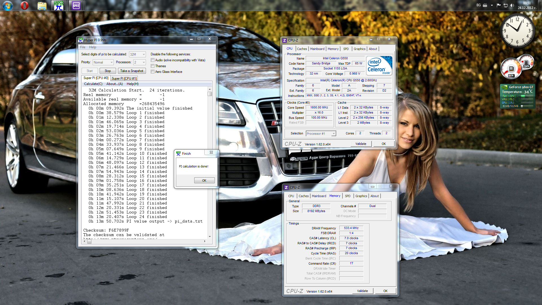The height and width of the screenshot is (305, 542).
Task: Expand the Processor #1 selection dropdown
Action: click(x=321, y=134)
